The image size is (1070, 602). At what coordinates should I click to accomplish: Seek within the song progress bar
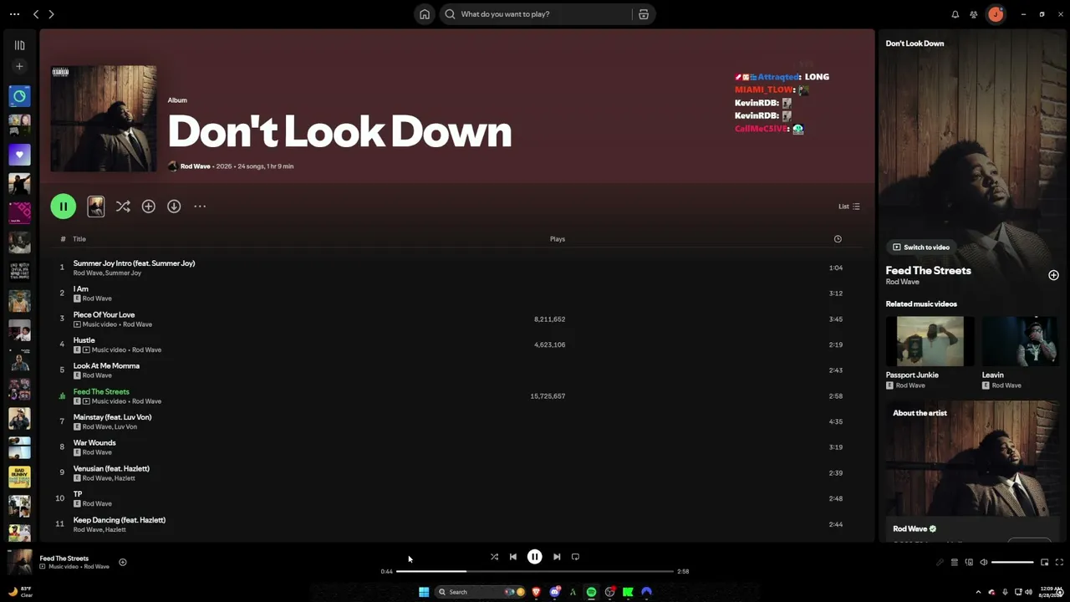535,571
